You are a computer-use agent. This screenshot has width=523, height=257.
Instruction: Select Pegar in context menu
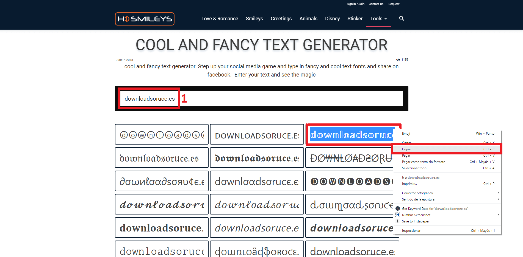point(447,156)
